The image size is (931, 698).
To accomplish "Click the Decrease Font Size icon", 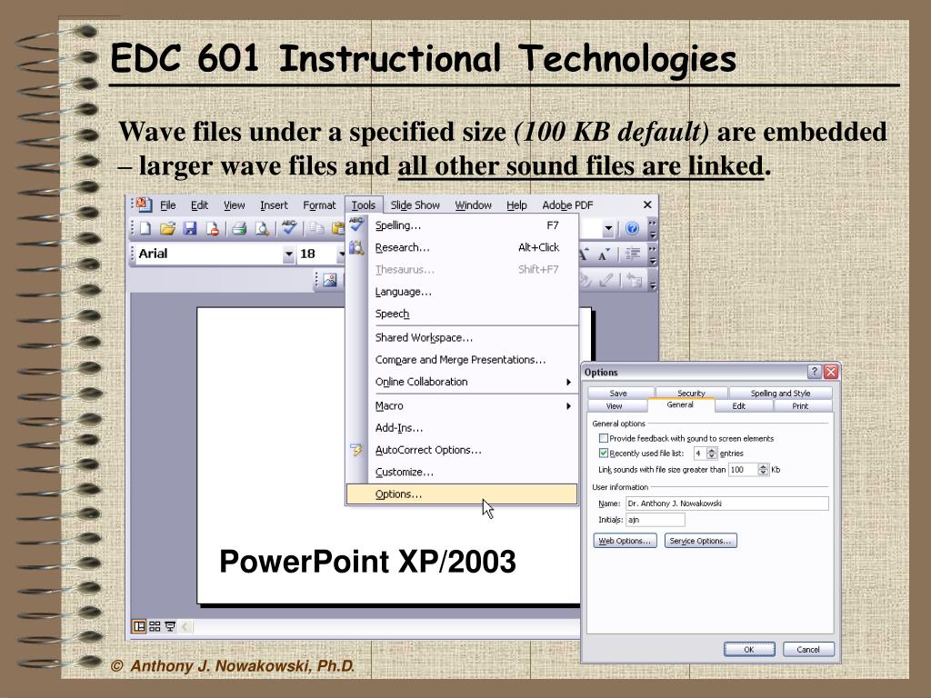I will [x=605, y=254].
